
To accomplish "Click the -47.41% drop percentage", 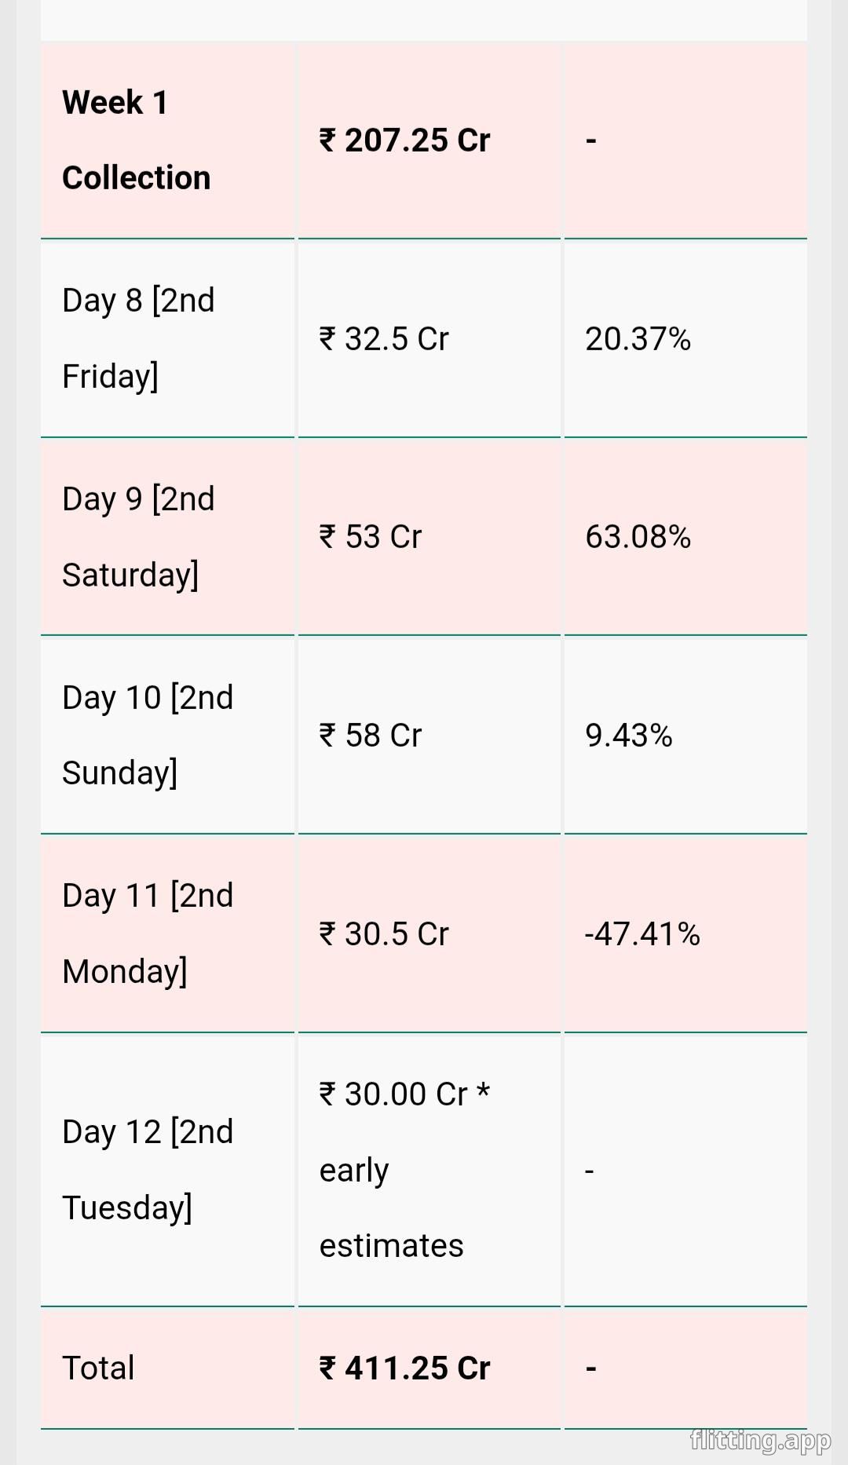I will (642, 934).
